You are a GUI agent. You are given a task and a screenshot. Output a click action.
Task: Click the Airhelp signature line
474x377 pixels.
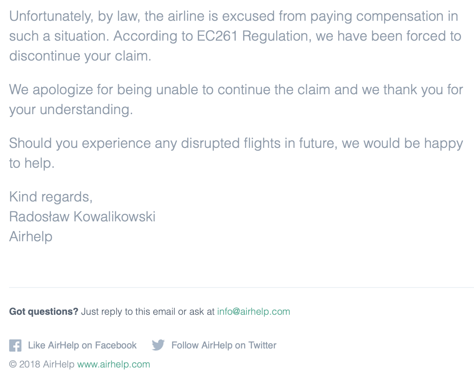pyautogui.click(x=31, y=236)
